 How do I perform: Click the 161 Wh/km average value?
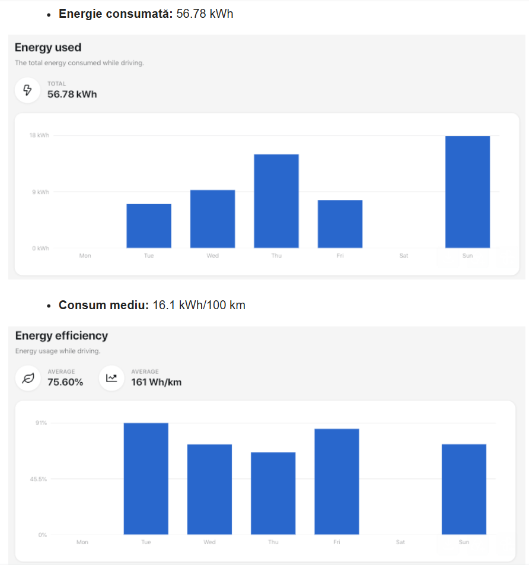(x=157, y=382)
